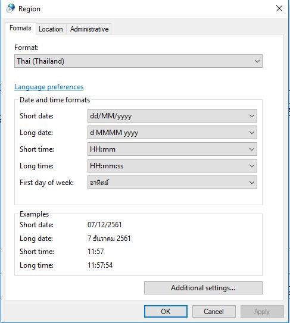Open the Administrative tab

[x=89, y=29]
